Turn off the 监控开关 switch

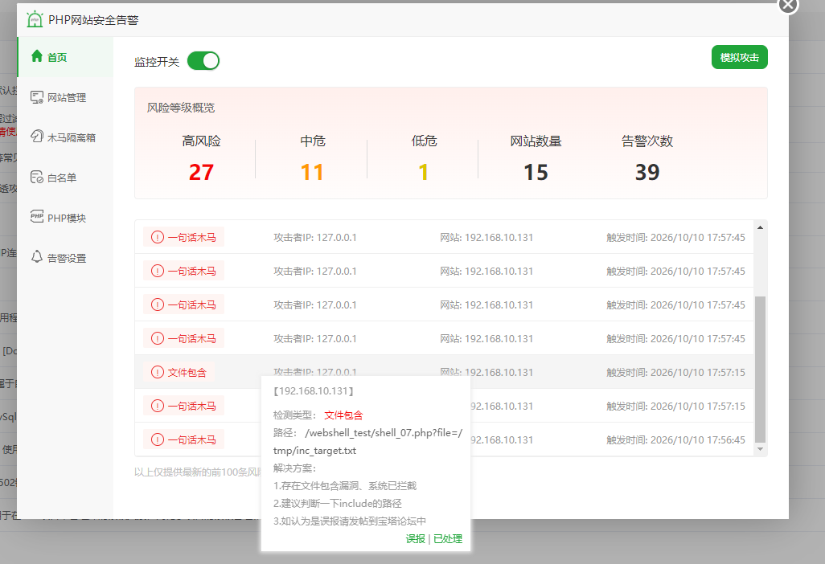pyautogui.click(x=203, y=61)
